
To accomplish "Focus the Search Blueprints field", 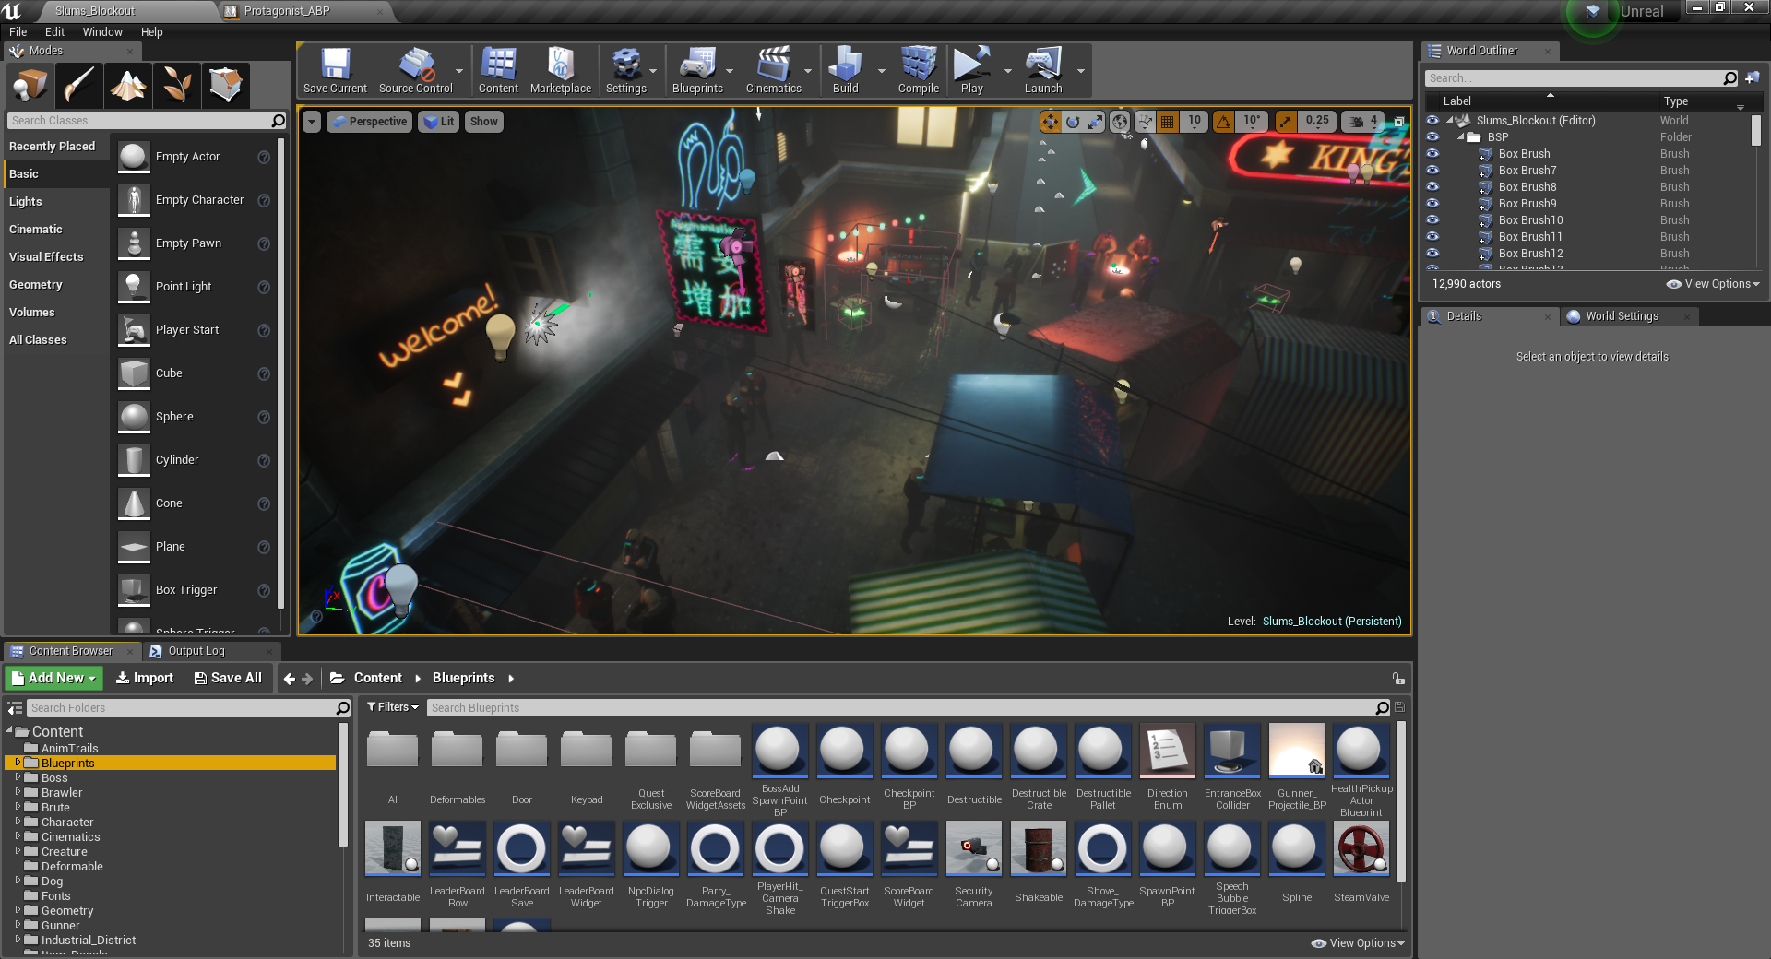I will click(x=908, y=708).
